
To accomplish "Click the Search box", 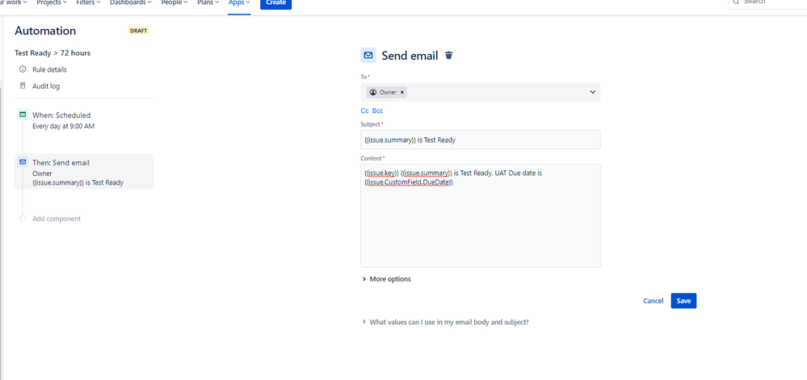I will point(768,3).
